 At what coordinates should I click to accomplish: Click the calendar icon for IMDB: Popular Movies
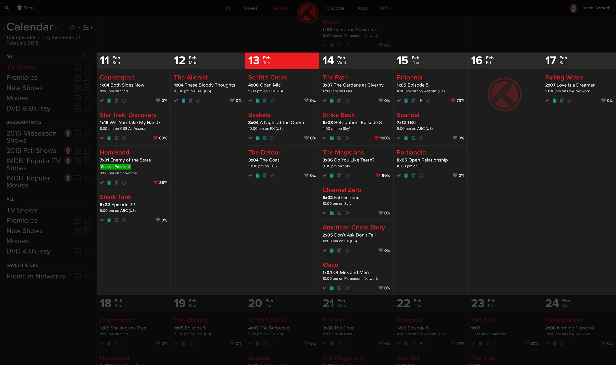pyautogui.click(x=77, y=178)
